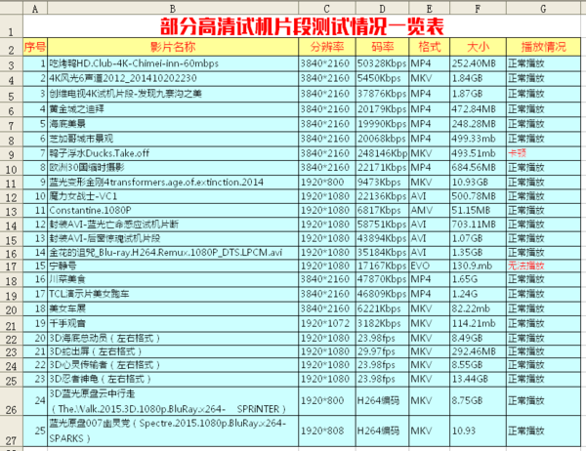Select the 51.15MB size cell
586x451 pixels.
478,210
